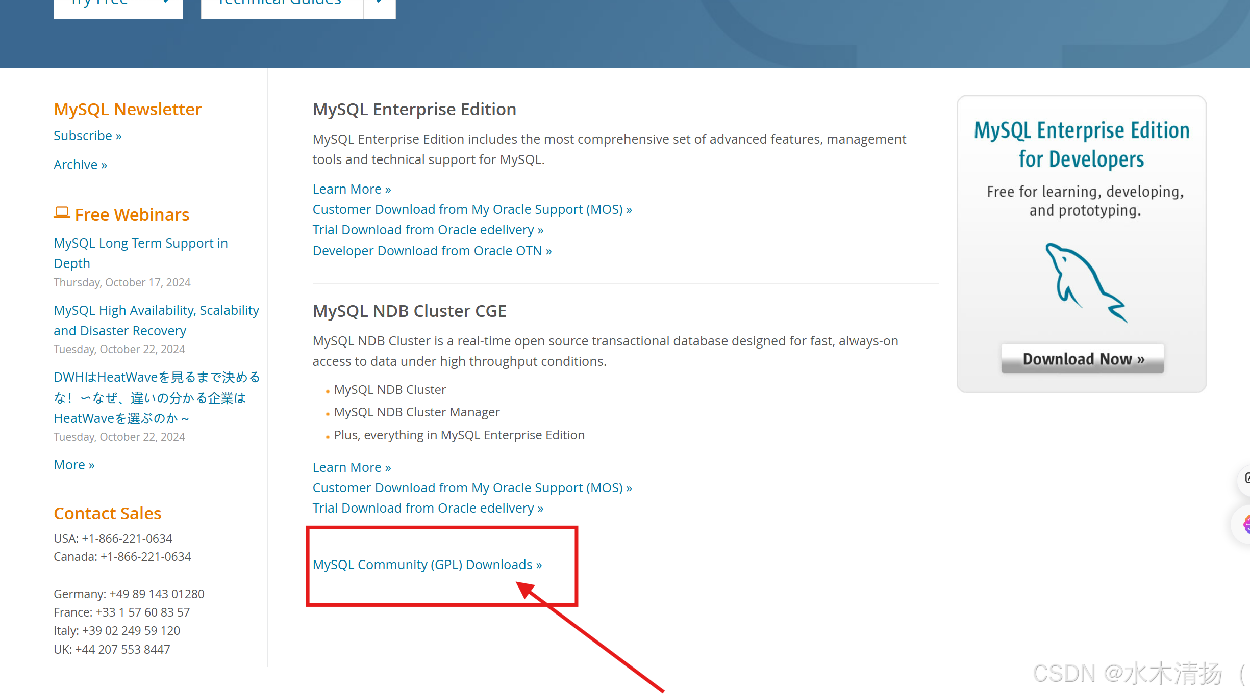
Task: Click Learn More under MySQL Enterprise Edition
Action: pos(352,189)
